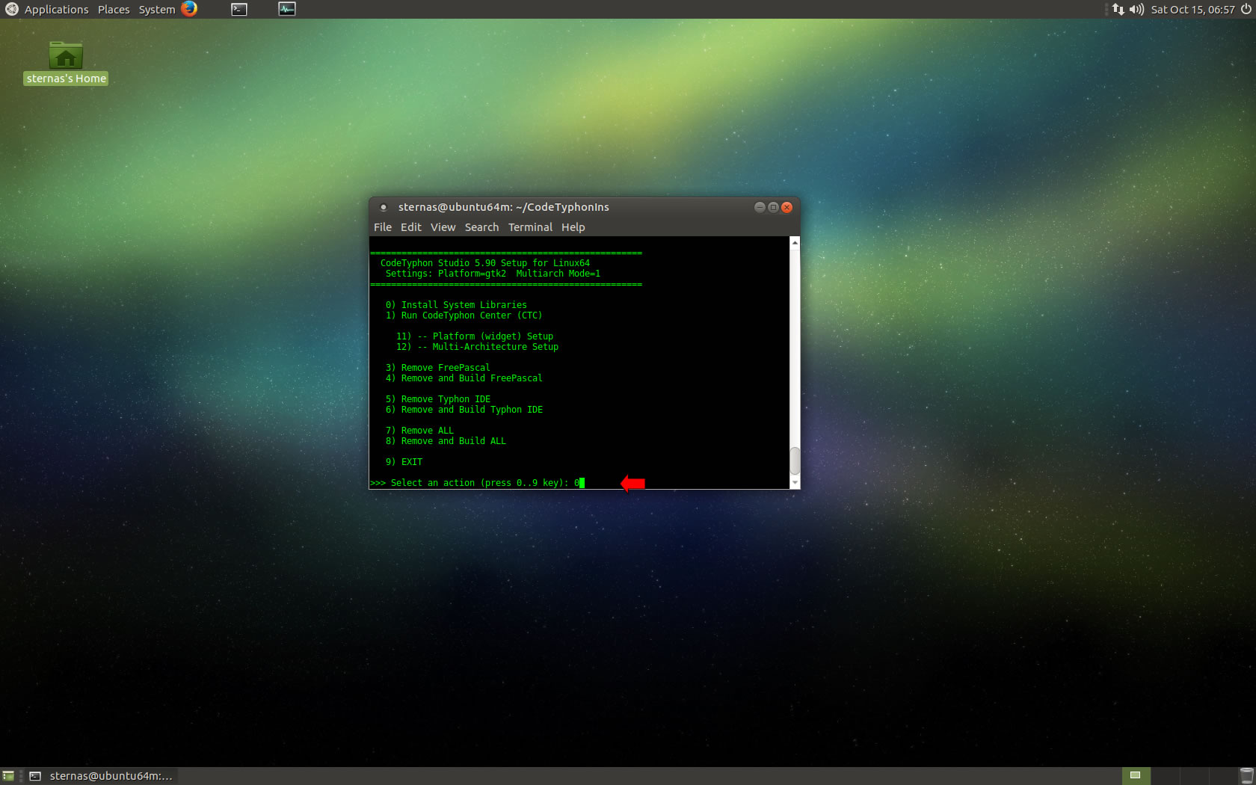The image size is (1256, 785).
Task: Open the trash icon in bottom panel
Action: pos(1246,776)
